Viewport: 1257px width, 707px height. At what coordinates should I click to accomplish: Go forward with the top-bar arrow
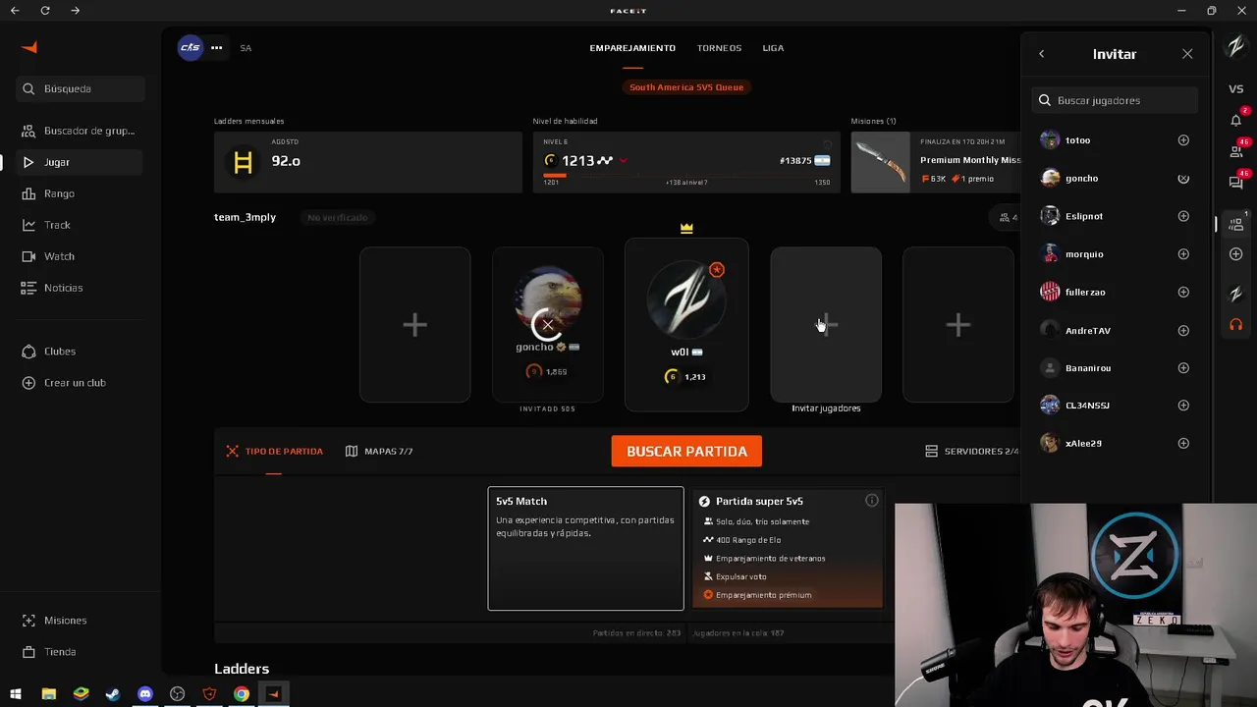[x=76, y=11]
